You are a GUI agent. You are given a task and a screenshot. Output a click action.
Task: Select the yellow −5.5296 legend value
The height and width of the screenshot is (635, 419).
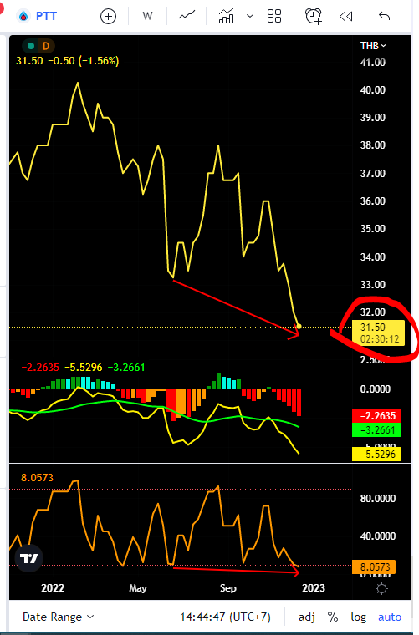pyautogui.click(x=84, y=368)
